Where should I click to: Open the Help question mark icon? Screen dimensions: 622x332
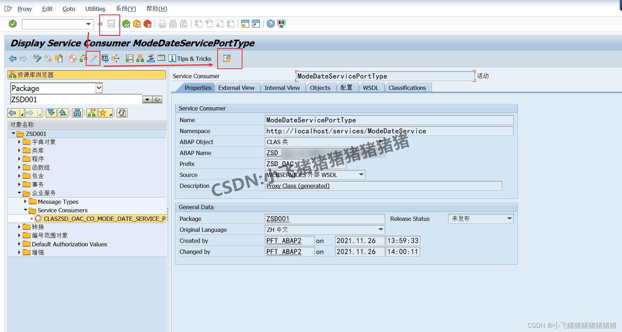271,24
